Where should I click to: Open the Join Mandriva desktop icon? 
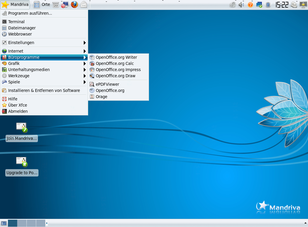click(x=22, y=128)
